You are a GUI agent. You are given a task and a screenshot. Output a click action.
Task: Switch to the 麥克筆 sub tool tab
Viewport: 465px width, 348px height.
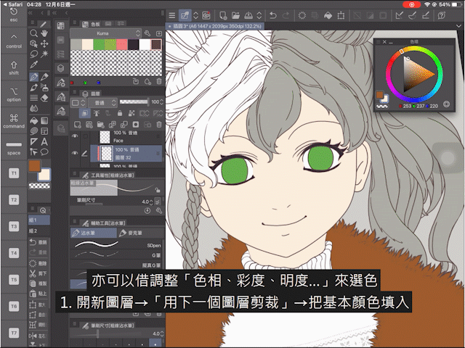140,233
